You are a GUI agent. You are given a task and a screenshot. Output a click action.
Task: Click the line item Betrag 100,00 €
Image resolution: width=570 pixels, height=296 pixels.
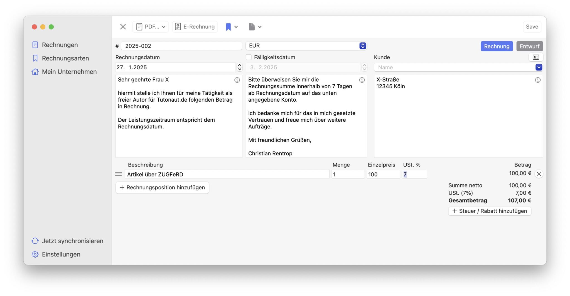pos(520,173)
